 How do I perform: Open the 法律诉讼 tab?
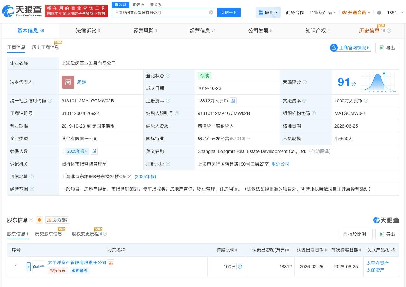(x=88, y=31)
